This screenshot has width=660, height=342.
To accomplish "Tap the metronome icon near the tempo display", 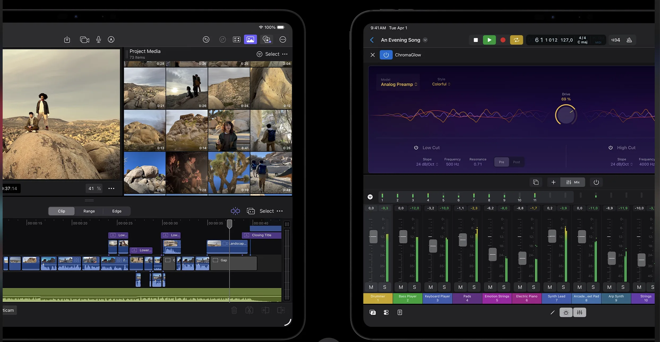I will 629,40.
